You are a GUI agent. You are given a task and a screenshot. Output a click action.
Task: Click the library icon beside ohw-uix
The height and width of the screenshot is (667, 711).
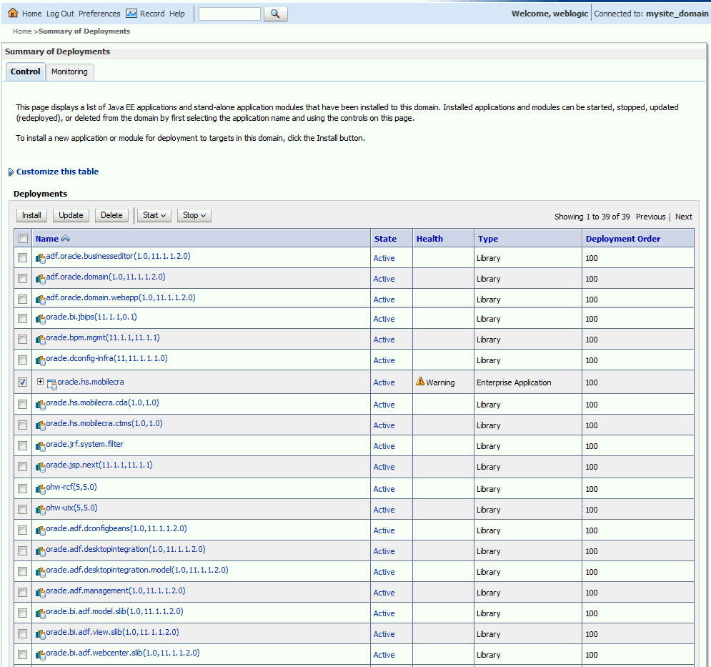(x=40, y=510)
